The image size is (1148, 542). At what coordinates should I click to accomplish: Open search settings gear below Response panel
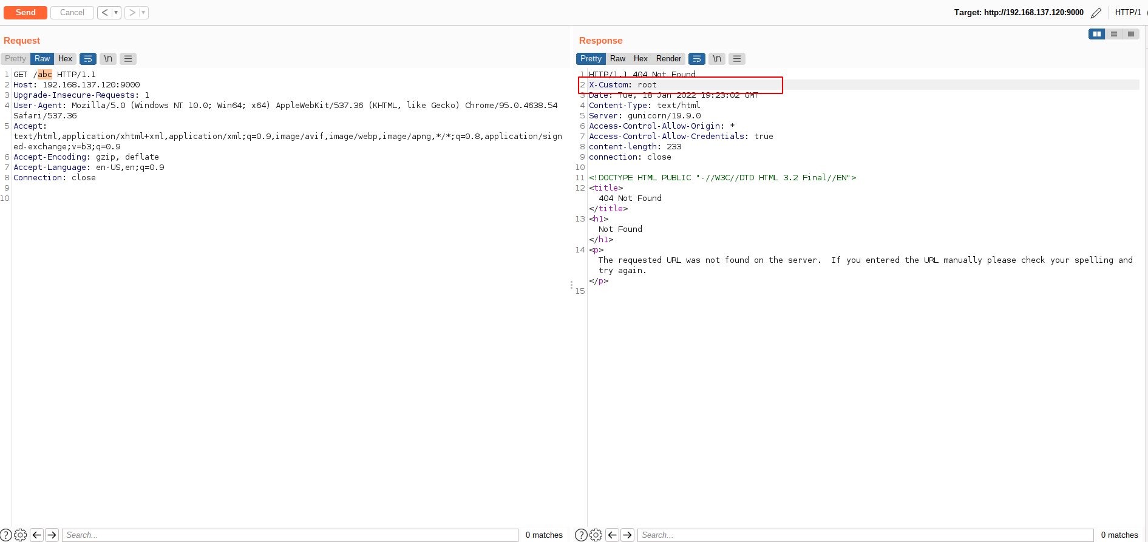(596, 535)
